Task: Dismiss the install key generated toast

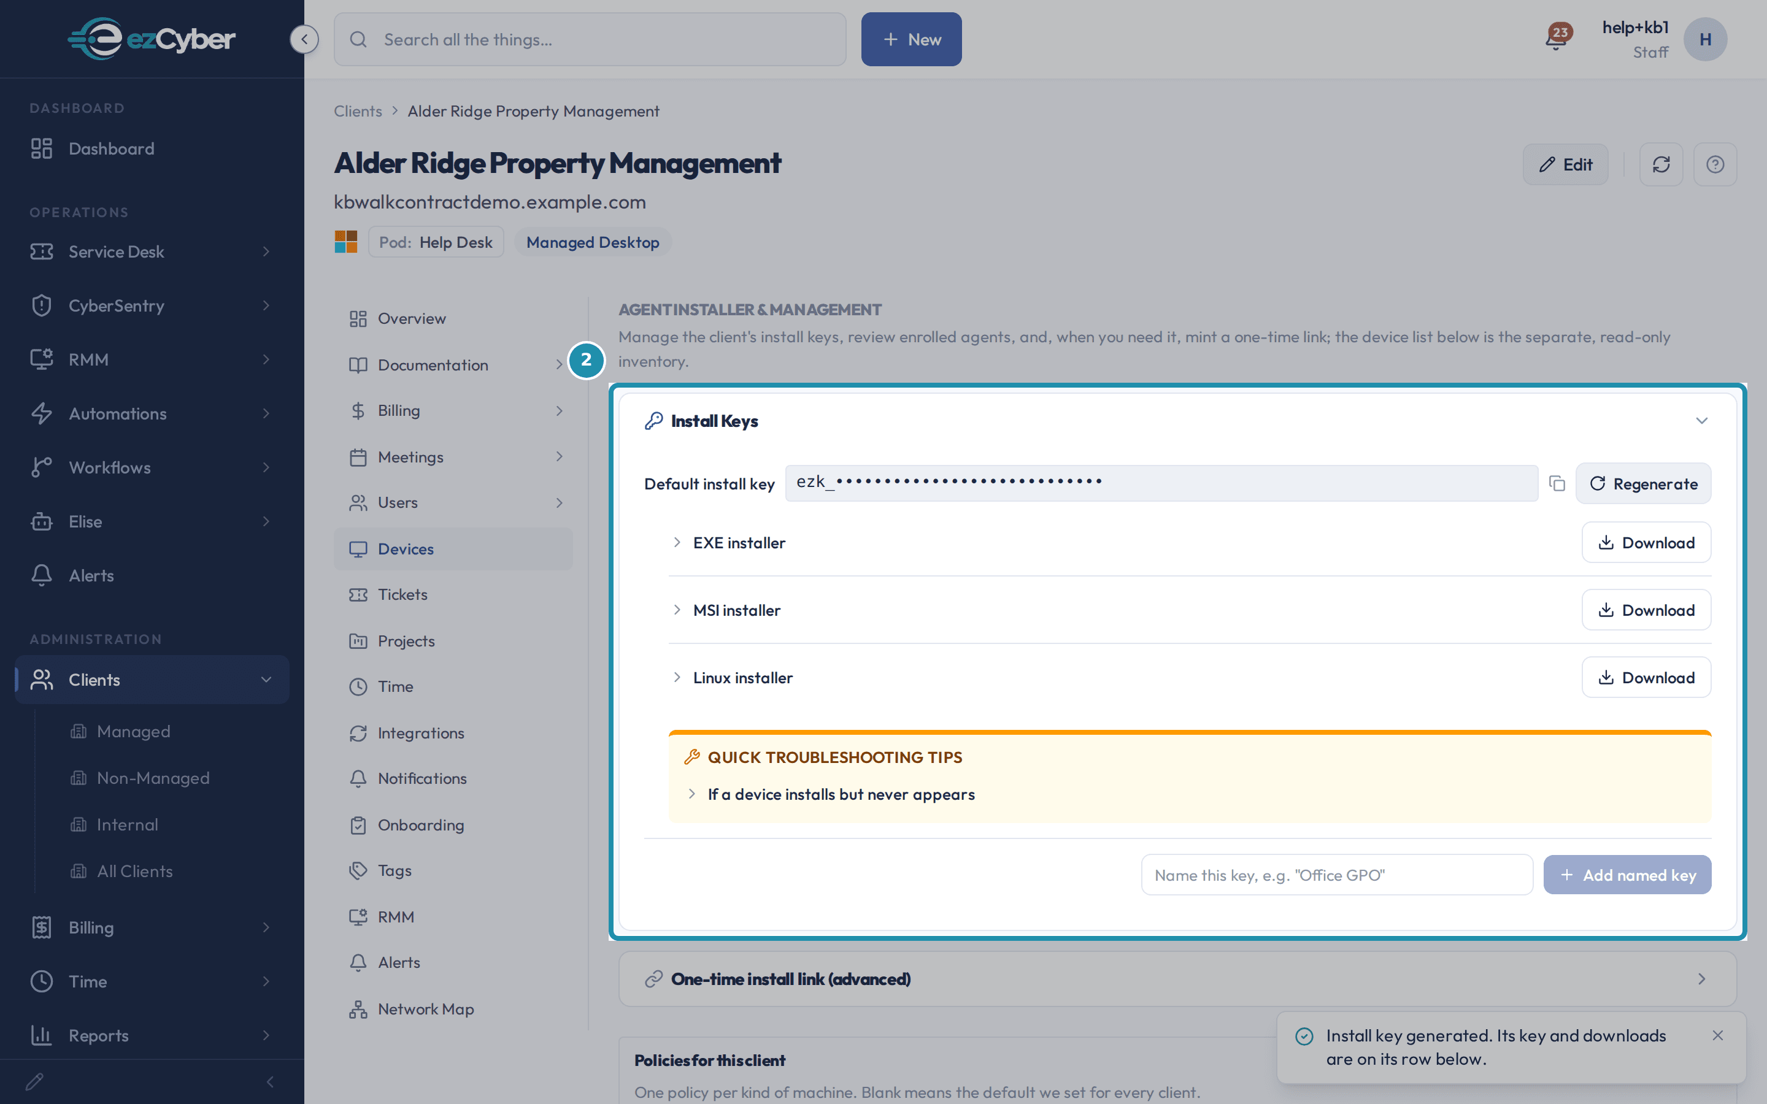Action: (x=1717, y=1035)
